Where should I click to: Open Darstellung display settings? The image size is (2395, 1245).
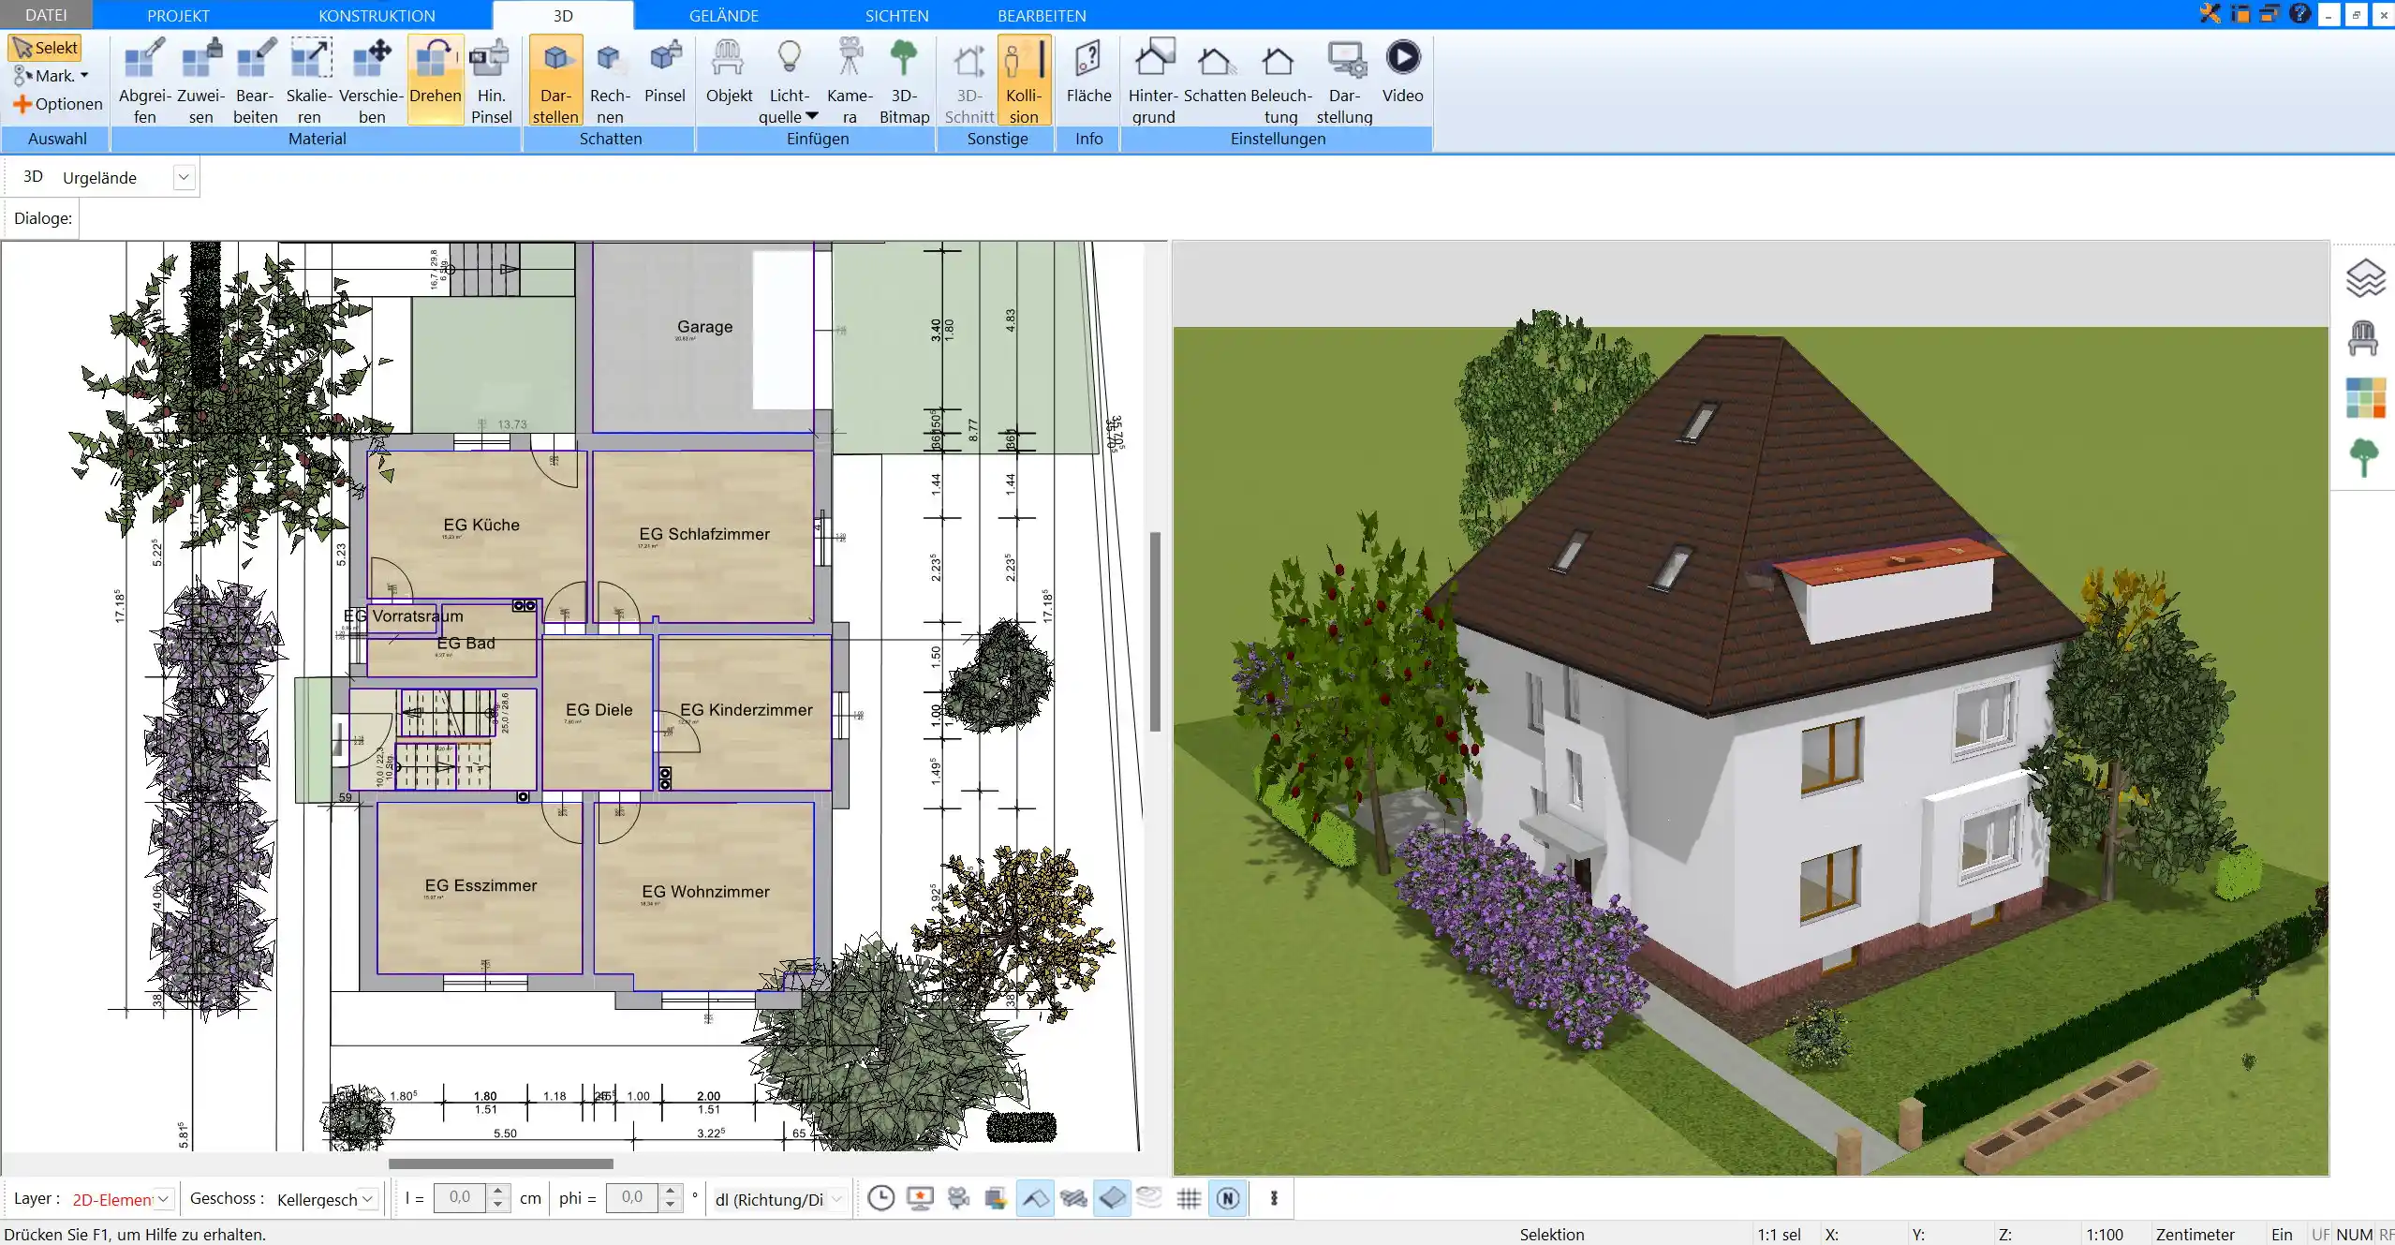[1344, 81]
